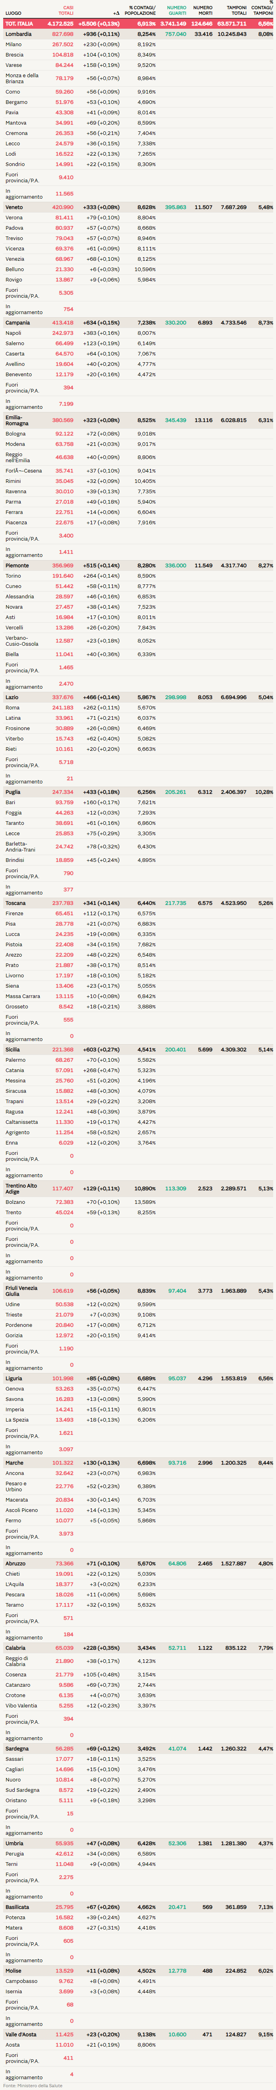
Task: Select the TOT. ITALIA total row label
Action: tap(19, 24)
